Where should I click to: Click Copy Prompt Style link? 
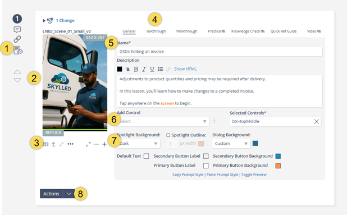[188, 175]
